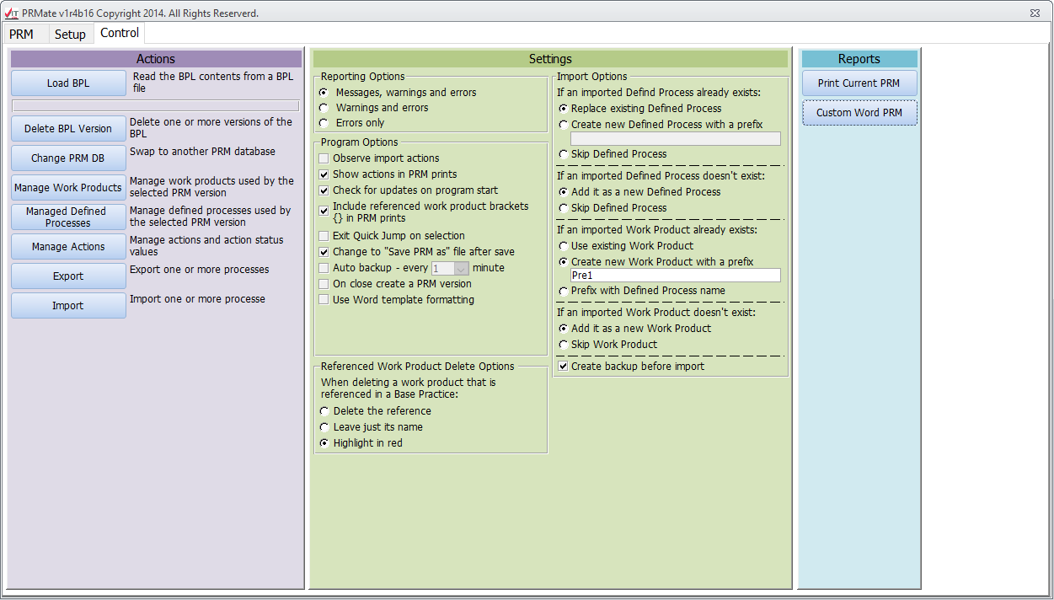Open the Auto backup minutes dropdown

(461, 268)
